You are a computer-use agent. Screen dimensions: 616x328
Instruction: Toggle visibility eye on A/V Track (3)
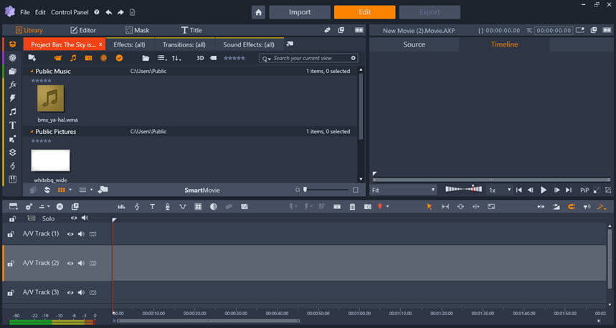[70, 293]
